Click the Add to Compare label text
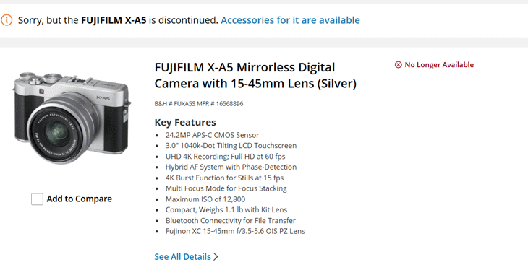528x270 pixels. [79, 199]
